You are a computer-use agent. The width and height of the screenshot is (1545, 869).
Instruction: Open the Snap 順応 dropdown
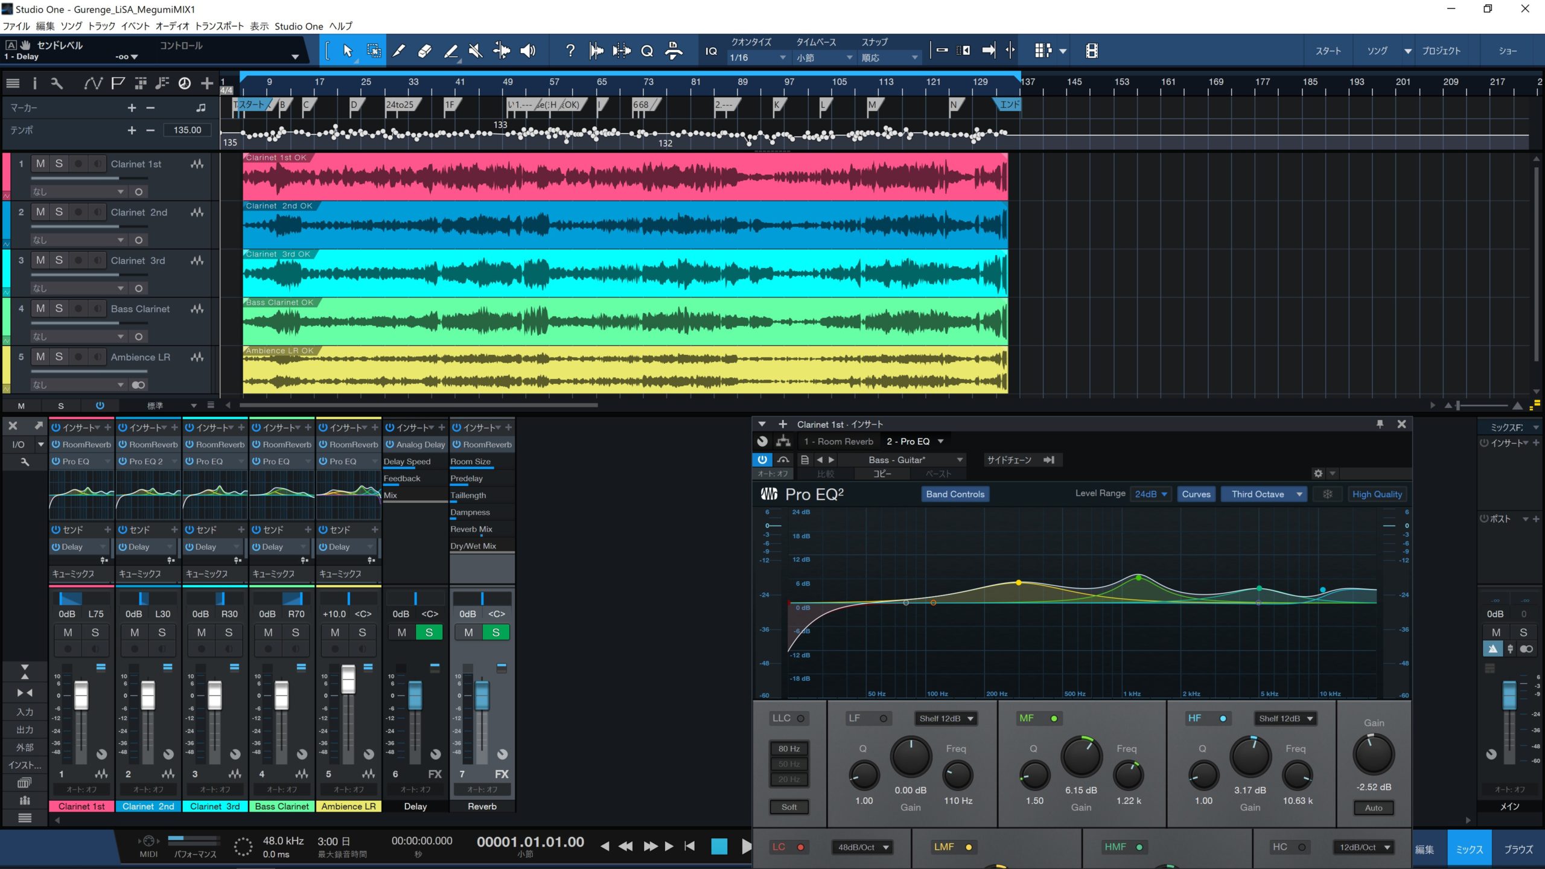[x=890, y=58]
